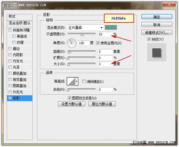Click the 大小 size slider handle

(x=68, y=64)
